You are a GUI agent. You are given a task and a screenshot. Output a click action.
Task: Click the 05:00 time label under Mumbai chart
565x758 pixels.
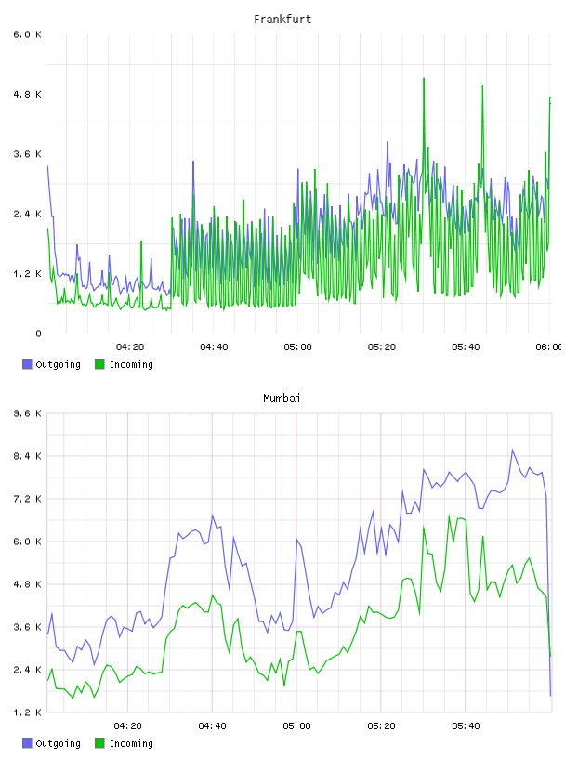point(296,726)
